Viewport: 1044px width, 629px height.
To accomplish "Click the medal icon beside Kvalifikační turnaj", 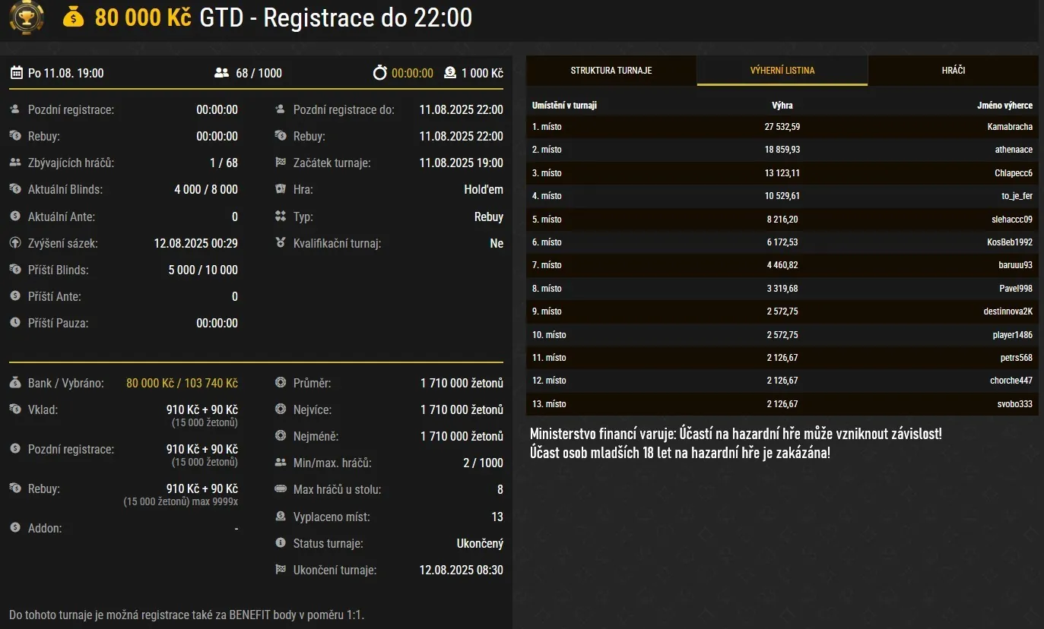I will click(x=281, y=243).
